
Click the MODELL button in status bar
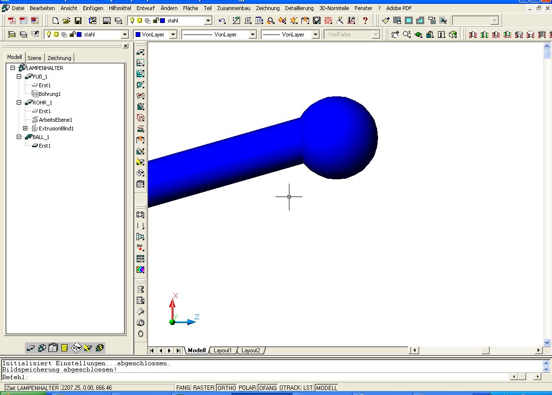pyautogui.click(x=327, y=388)
